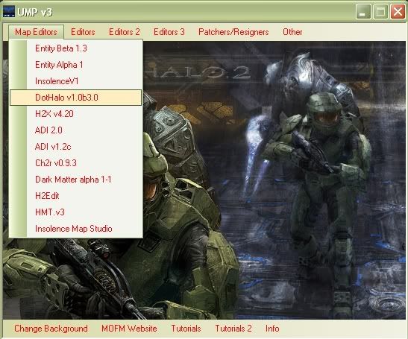Launch Entity Beta 1.3
Viewport: 408px width, 339px height.
pos(76,48)
